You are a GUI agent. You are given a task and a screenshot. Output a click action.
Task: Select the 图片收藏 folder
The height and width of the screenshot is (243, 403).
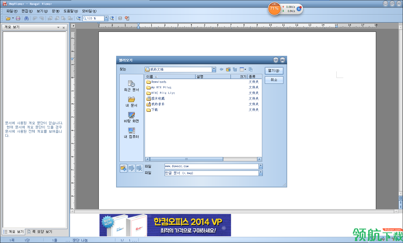pyautogui.click(x=156, y=99)
